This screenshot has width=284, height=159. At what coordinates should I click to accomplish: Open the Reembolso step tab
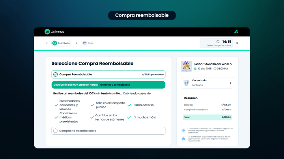click(64, 43)
